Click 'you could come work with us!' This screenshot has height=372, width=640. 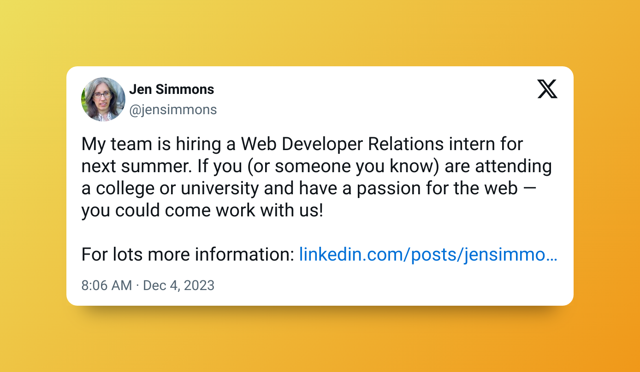(202, 210)
